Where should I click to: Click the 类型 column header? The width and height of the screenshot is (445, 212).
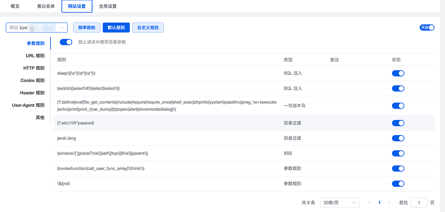(288, 60)
